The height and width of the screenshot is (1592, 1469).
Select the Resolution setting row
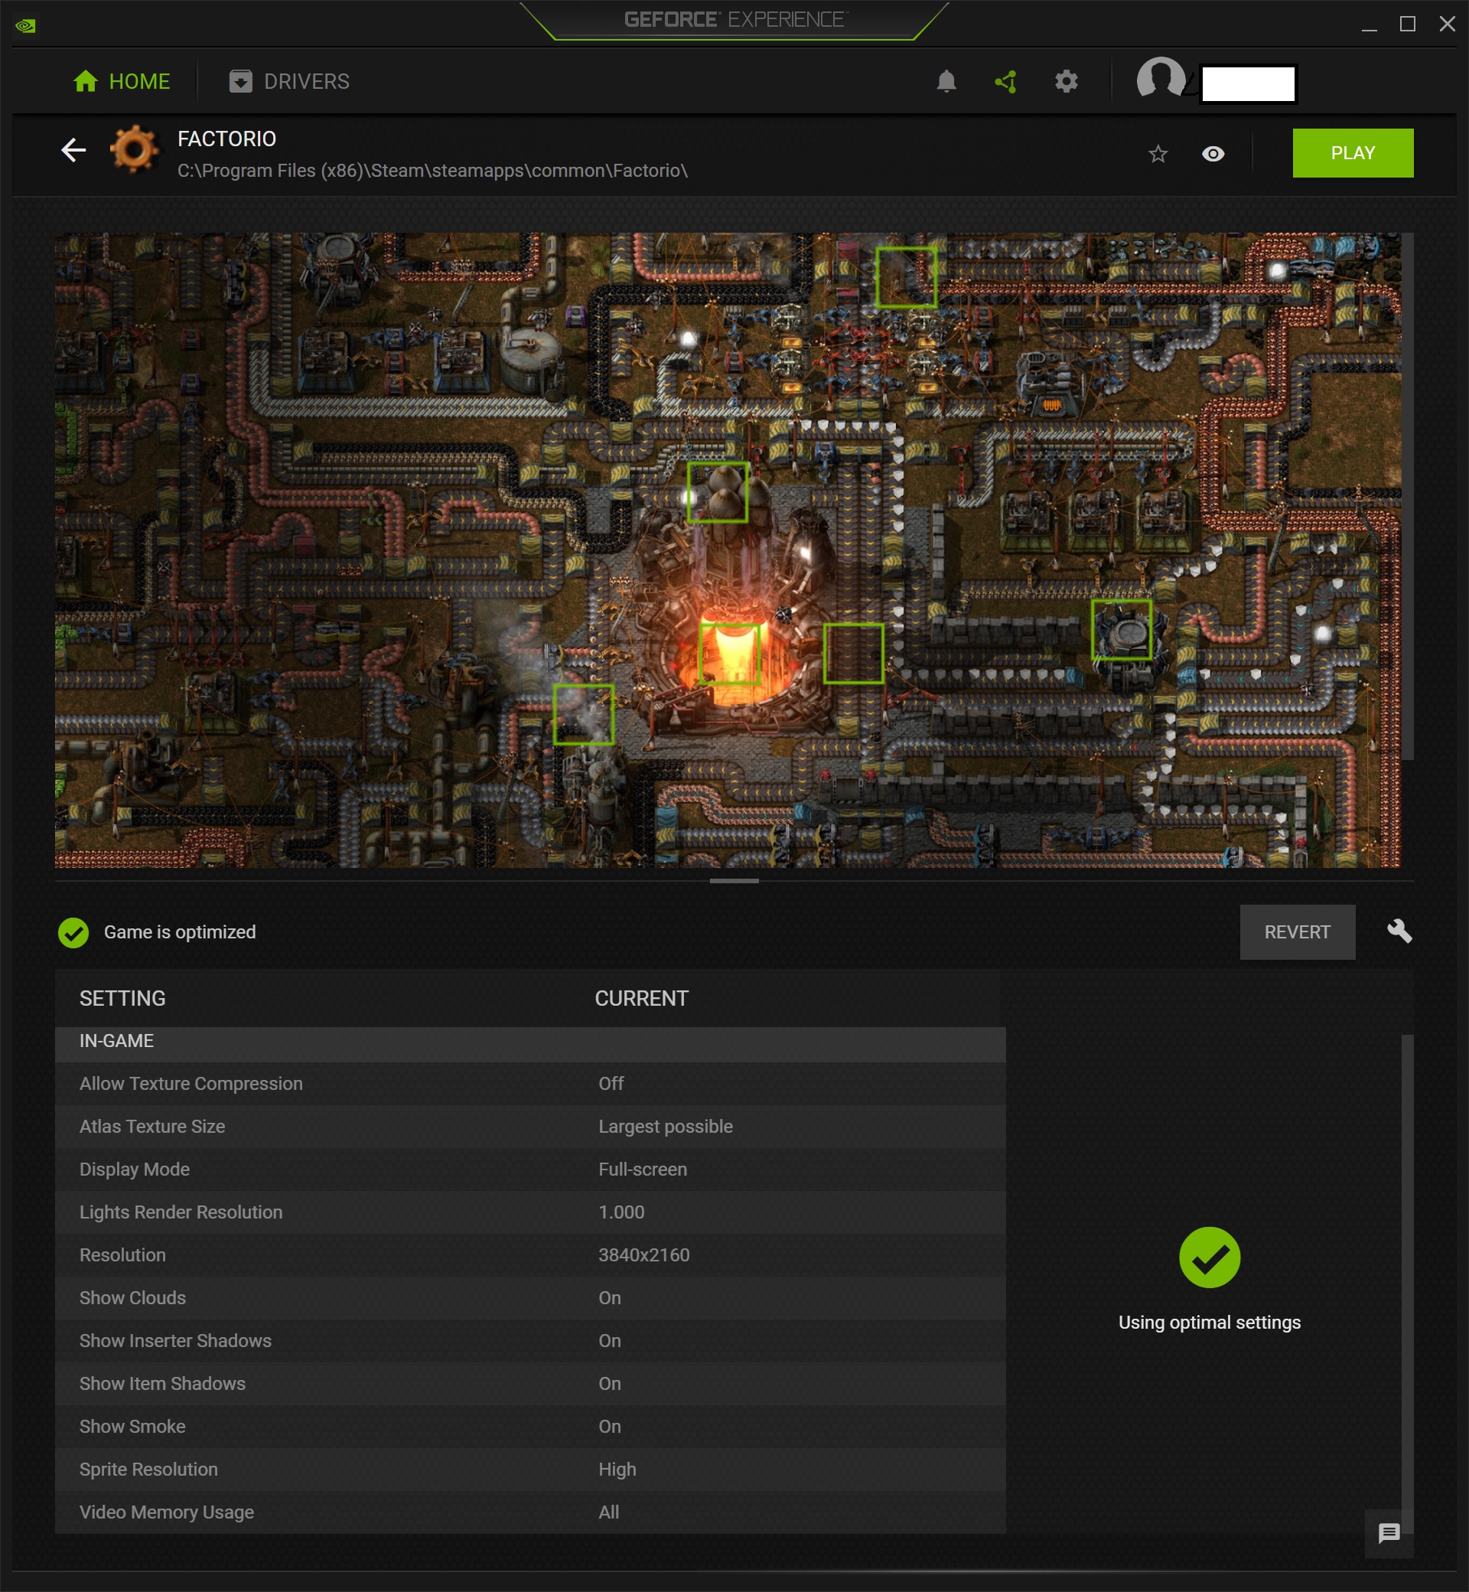point(530,1256)
